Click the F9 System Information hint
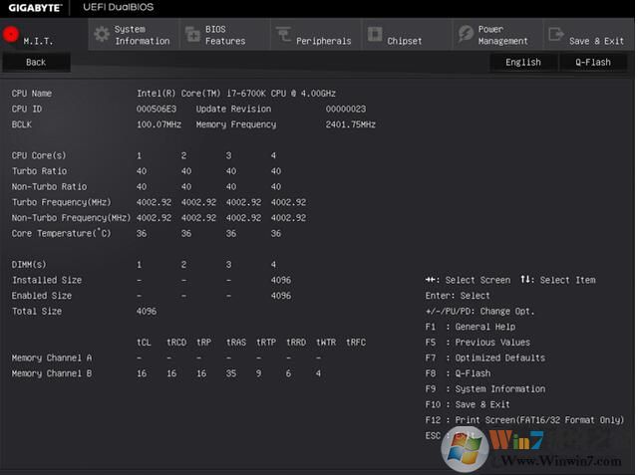This screenshot has width=638, height=475. pos(485,389)
